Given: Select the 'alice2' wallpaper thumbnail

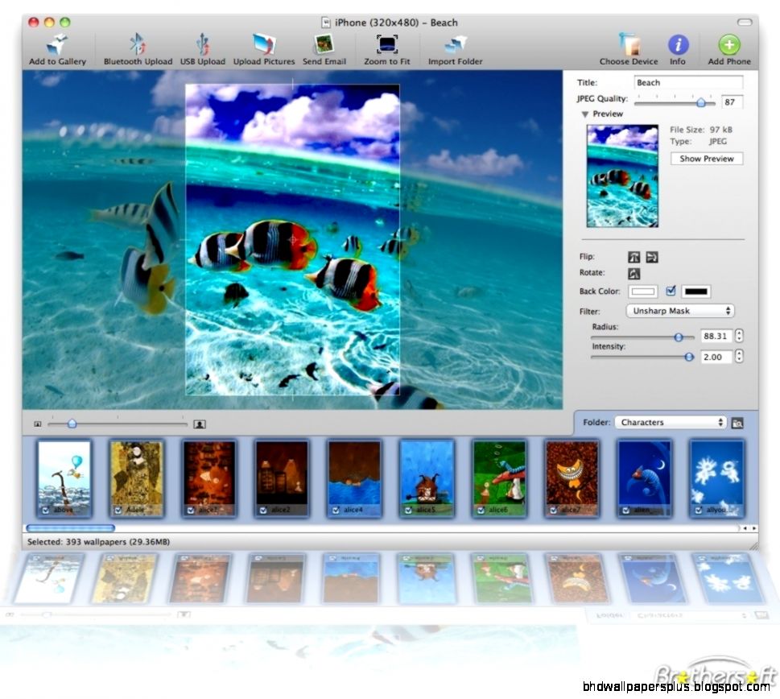Looking at the screenshot, I should pos(282,478).
